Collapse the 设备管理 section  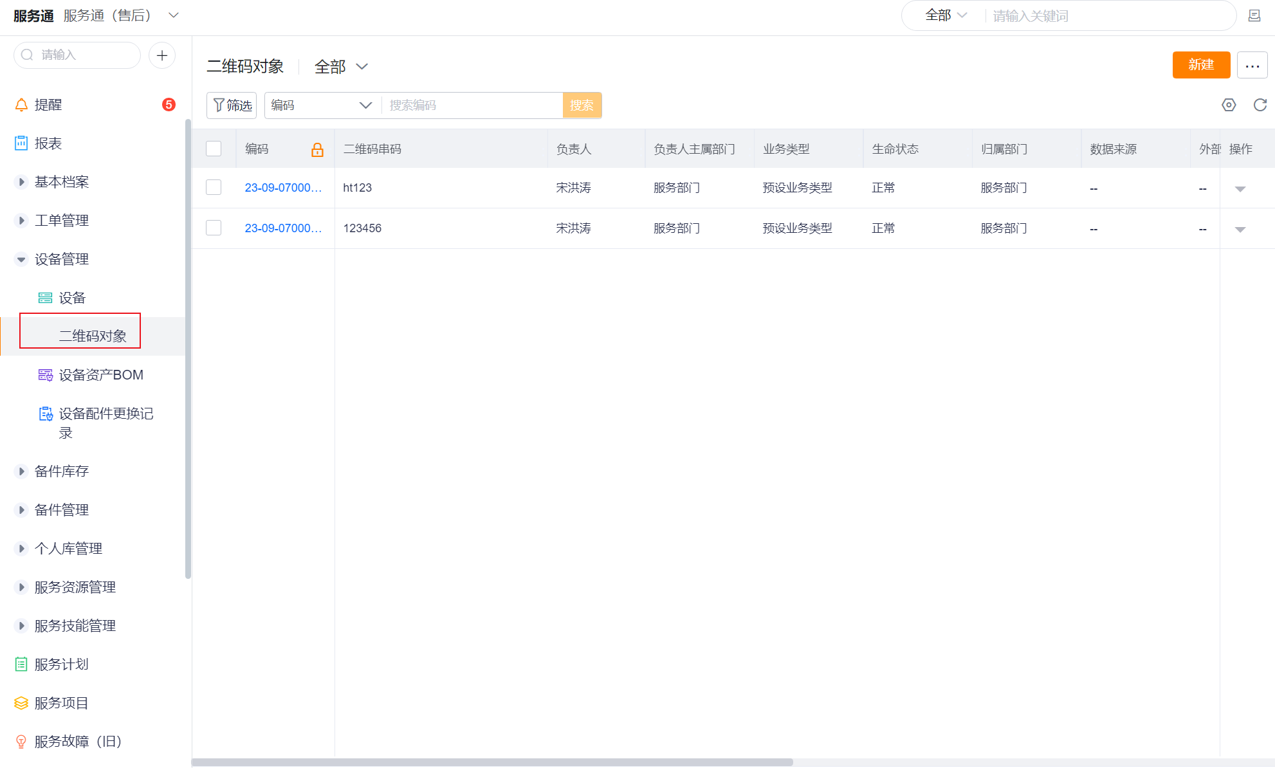(21, 259)
